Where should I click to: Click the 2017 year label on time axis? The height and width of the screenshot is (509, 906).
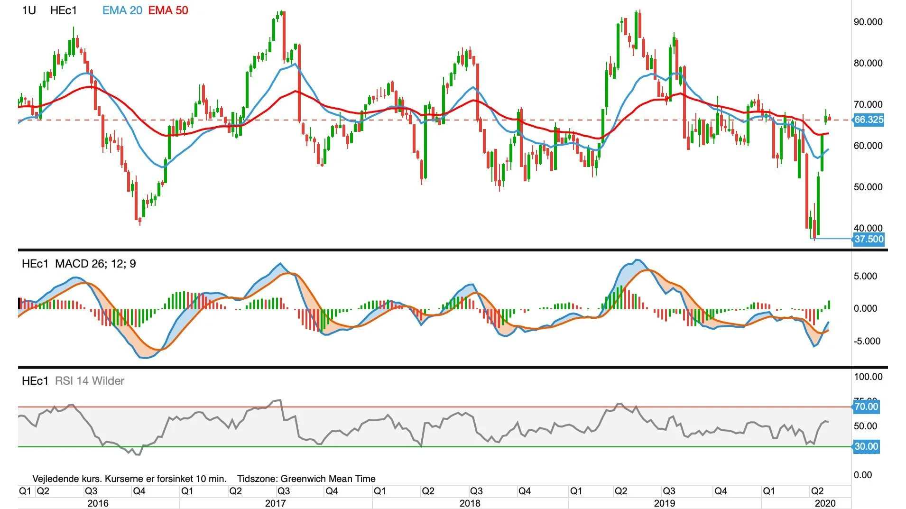275,503
